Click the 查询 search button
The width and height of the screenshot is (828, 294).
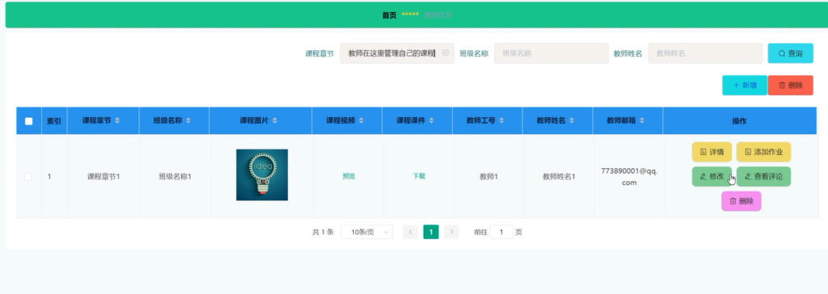[x=791, y=53]
